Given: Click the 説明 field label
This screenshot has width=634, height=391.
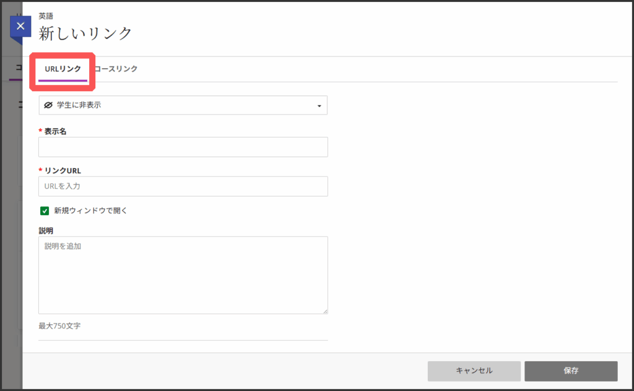Looking at the screenshot, I should coord(46,231).
